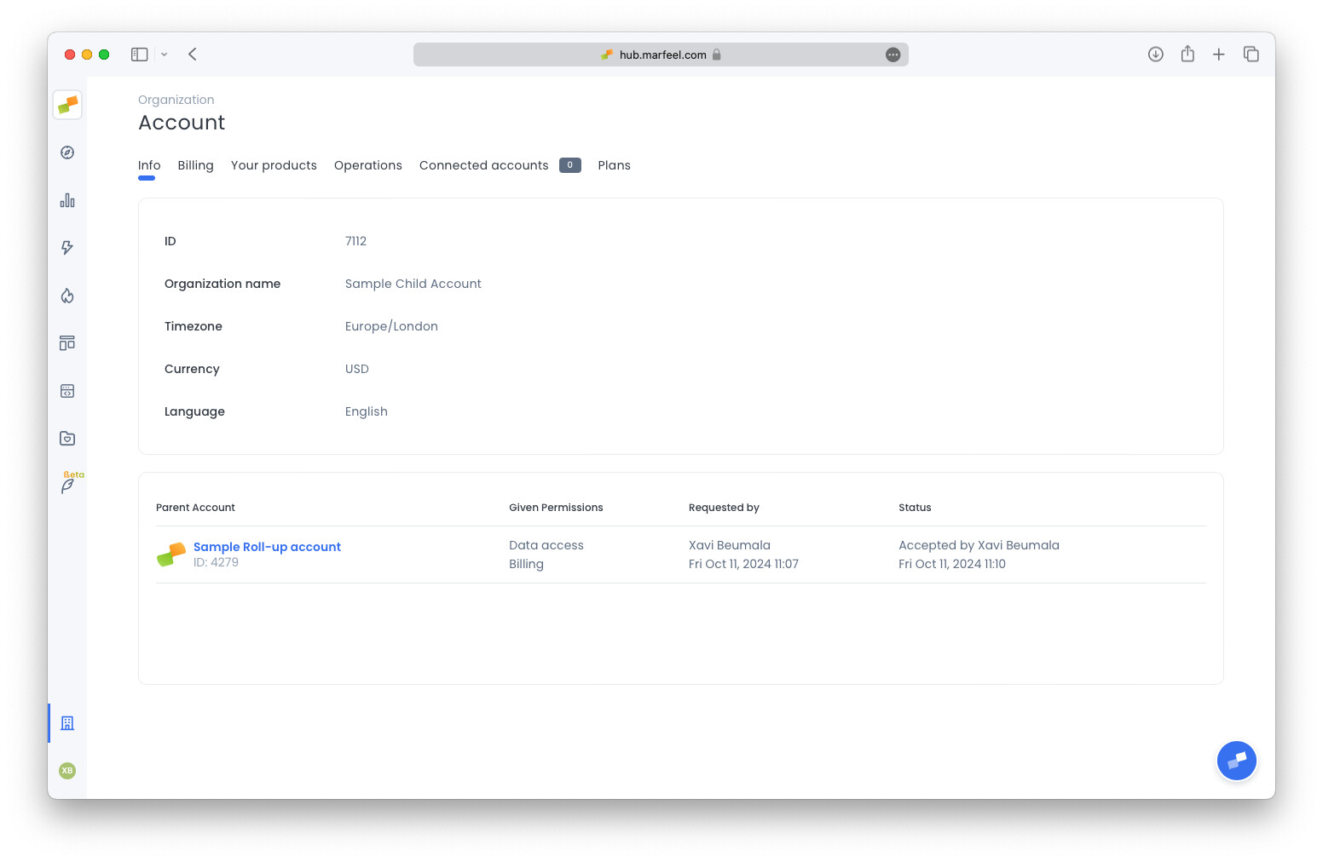The height and width of the screenshot is (862, 1323).
Task: Open the address bar ellipsis options
Action: (x=893, y=54)
